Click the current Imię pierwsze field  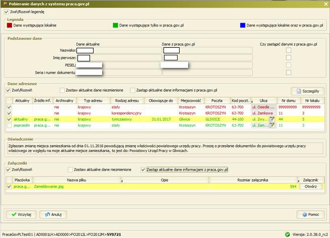pyautogui.click(x=119, y=58)
